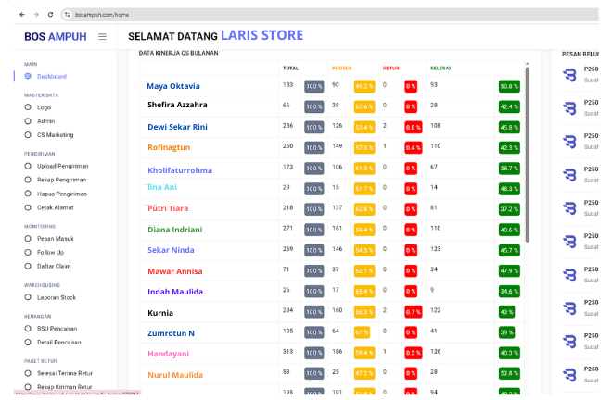The image size is (612, 400).
Task: Click the Dashboard globe icon
Action: point(28,76)
